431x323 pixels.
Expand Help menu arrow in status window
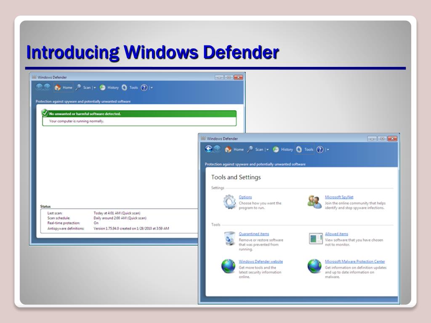point(152,88)
